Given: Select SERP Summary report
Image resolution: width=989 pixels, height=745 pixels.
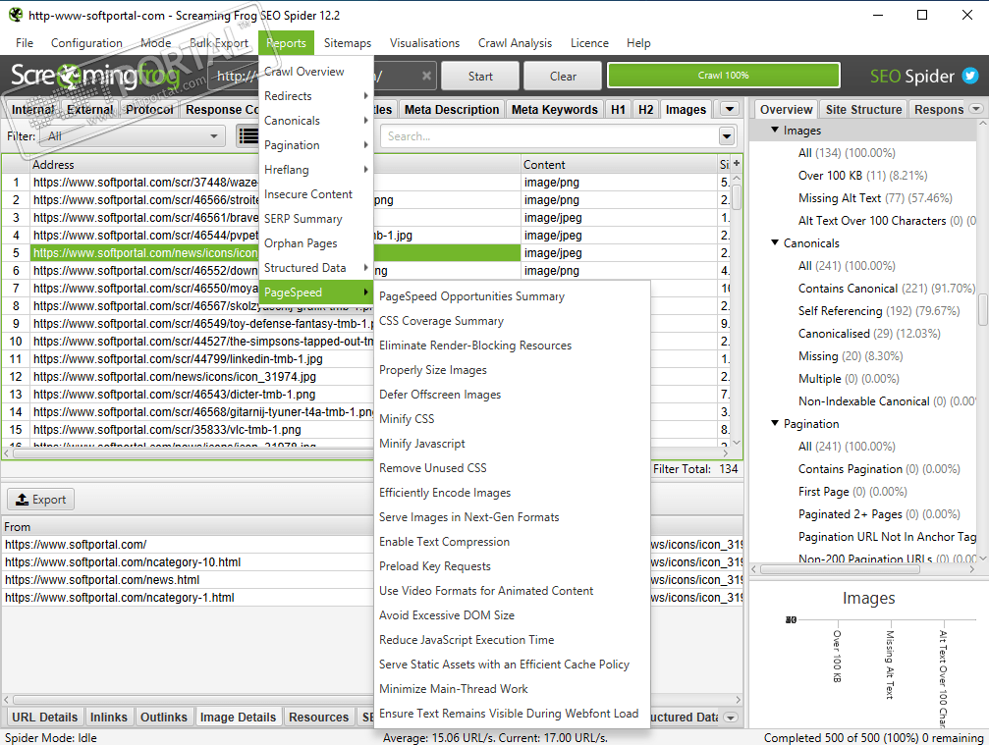Looking at the screenshot, I should tap(316, 219).
